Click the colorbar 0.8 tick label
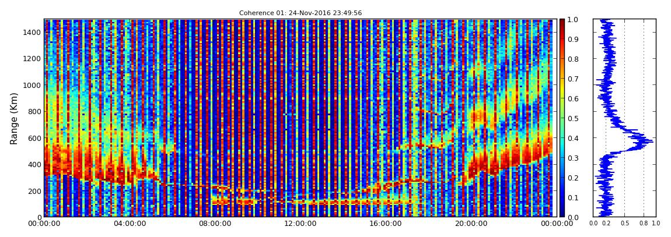This screenshot has width=671, height=237. 572,59
